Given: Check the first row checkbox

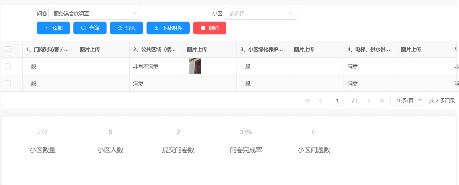Looking at the screenshot, I should pos(8,66).
